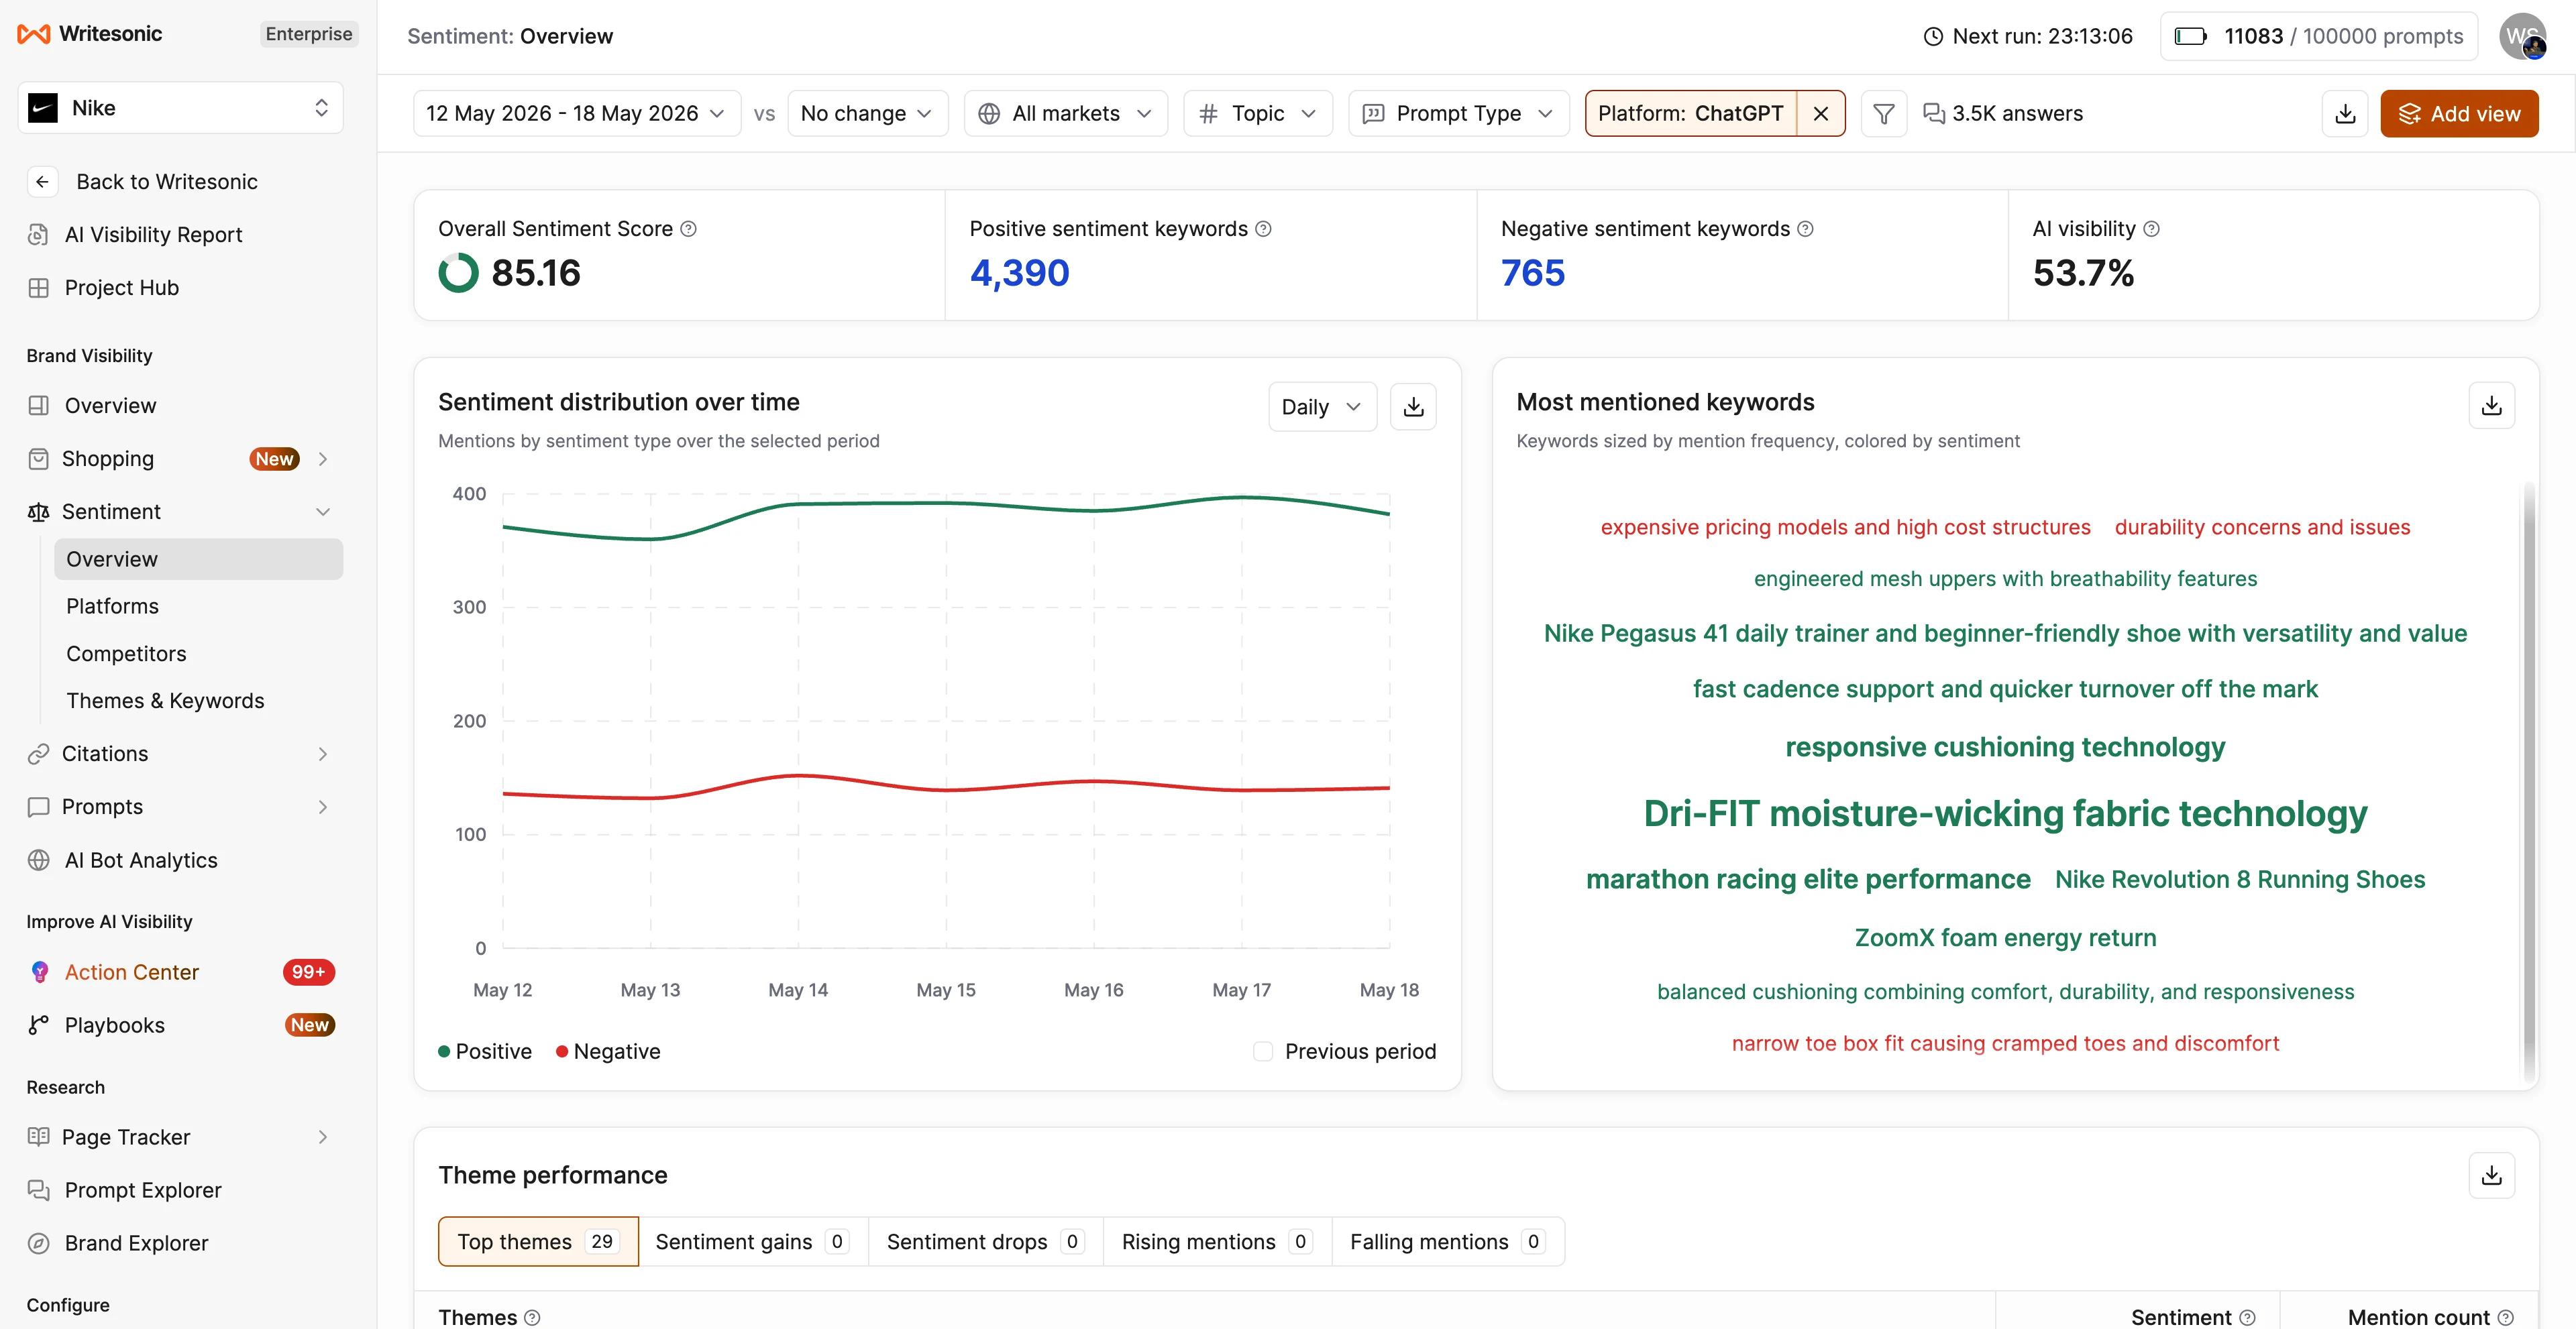
Task: Click the Add view button
Action: click(x=2458, y=113)
